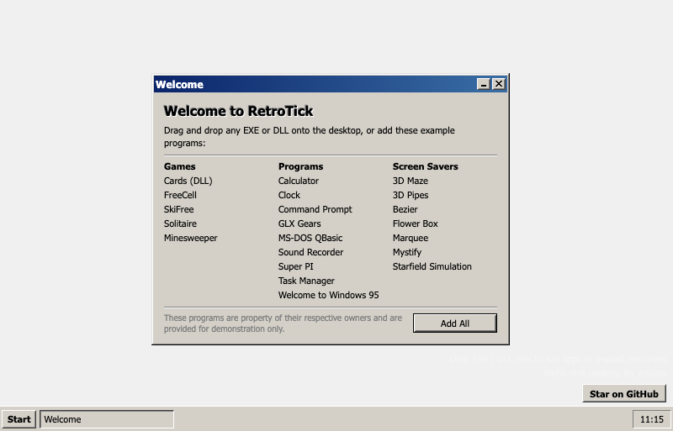Add the SkiFree game

click(178, 209)
